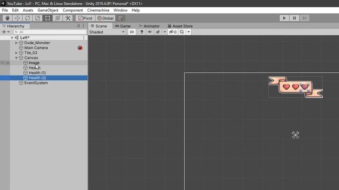
Task: Select Tile_02 in Hierarchy
Action: pyautogui.click(x=31, y=53)
